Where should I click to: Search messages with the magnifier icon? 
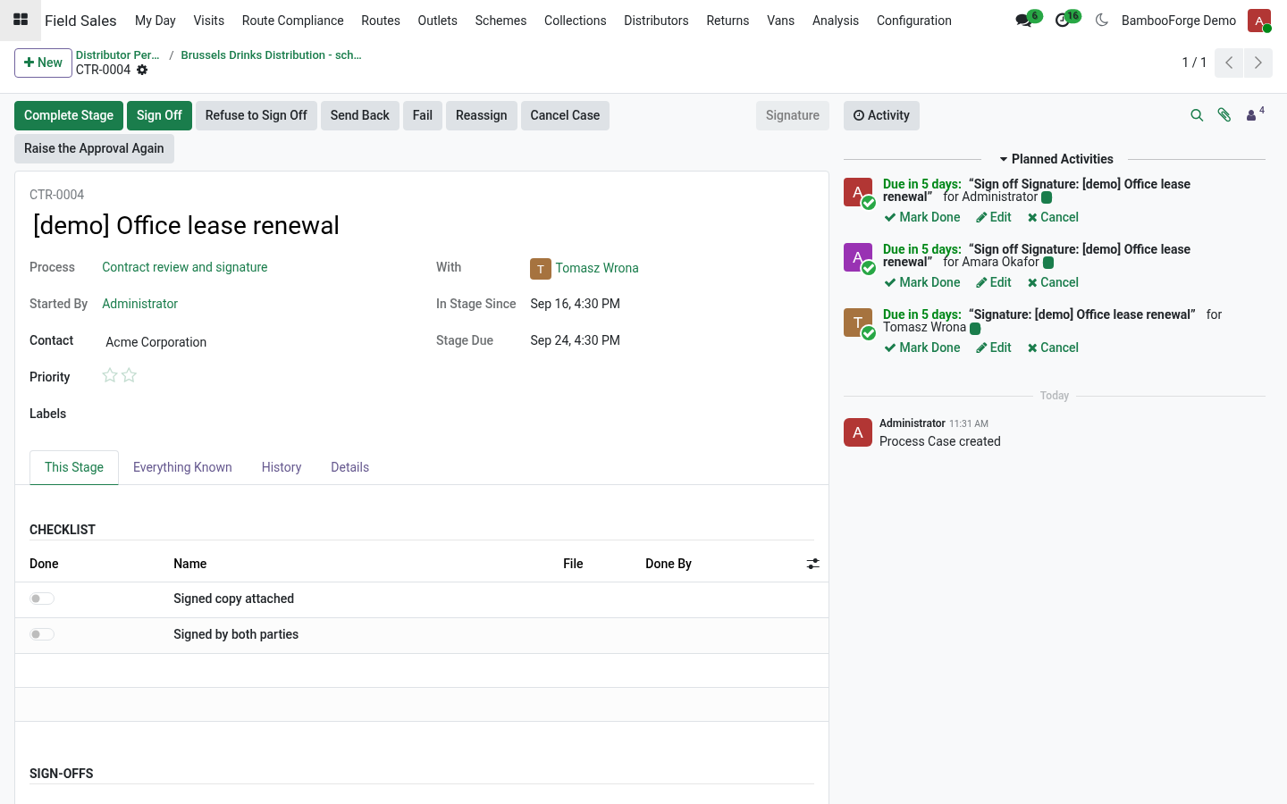[1197, 115]
